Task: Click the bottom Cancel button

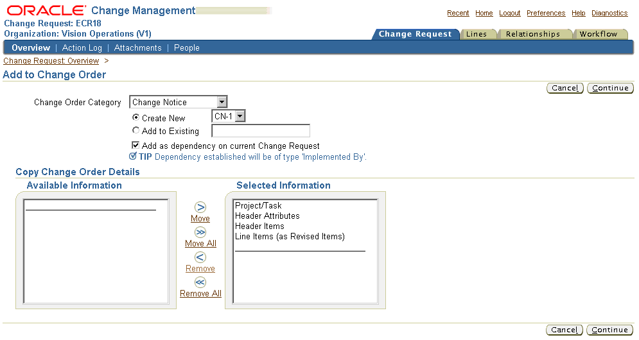Action: click(x=565, y=330)
